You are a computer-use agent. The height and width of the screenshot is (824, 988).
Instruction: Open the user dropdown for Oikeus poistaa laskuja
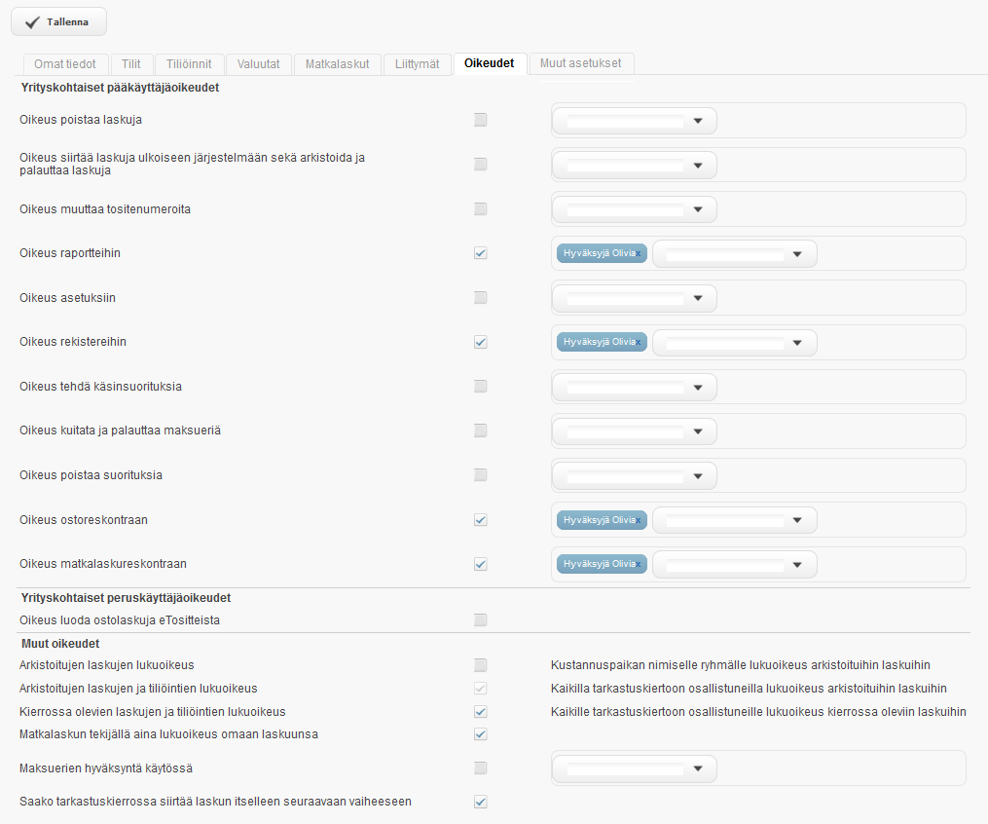(x=697, y=121)
